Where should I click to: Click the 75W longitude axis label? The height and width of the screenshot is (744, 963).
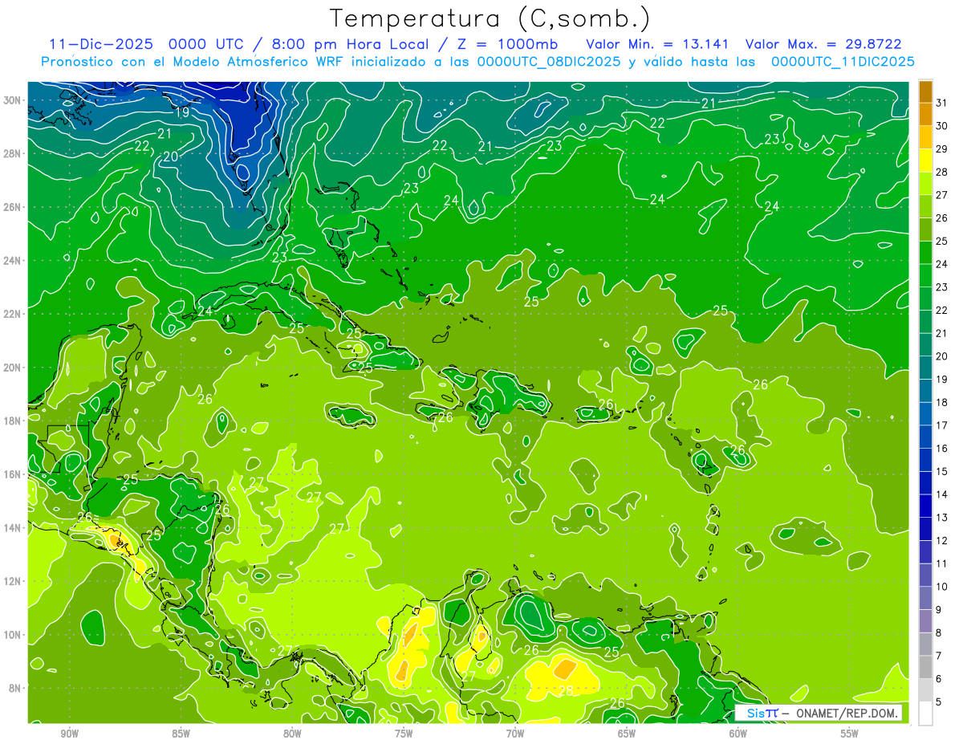pos(404,734)
